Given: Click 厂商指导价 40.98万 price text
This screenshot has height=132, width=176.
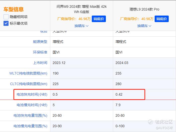Looking at the screenshot, I should 137,19.
